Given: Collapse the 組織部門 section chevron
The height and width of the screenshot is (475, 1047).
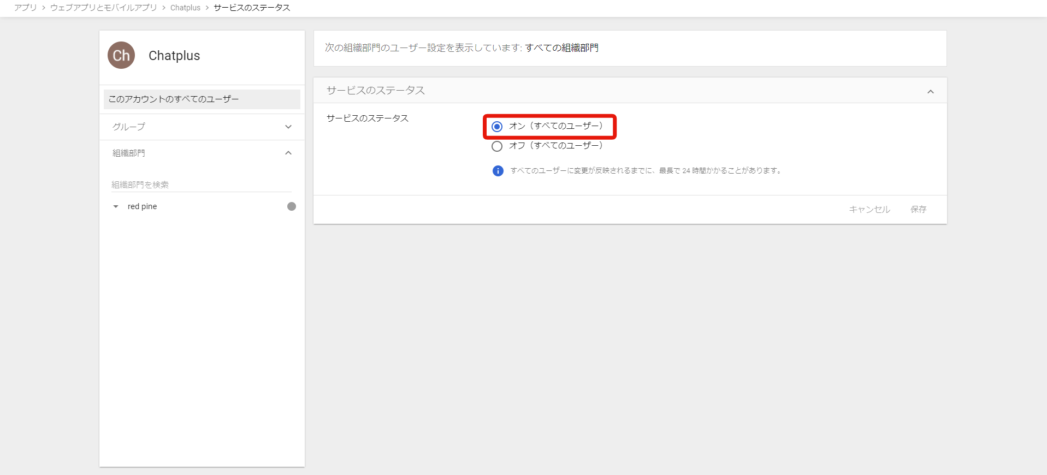Looking at the screenshot, I should tap(288, 153).
